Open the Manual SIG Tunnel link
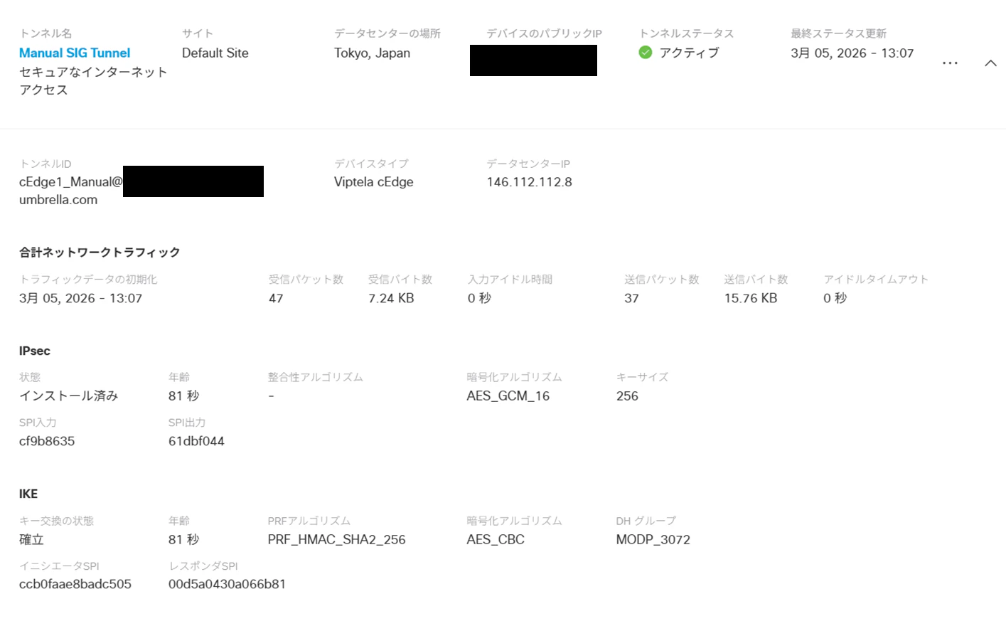This screenshot has width=1006, height=631. (75, 53)
